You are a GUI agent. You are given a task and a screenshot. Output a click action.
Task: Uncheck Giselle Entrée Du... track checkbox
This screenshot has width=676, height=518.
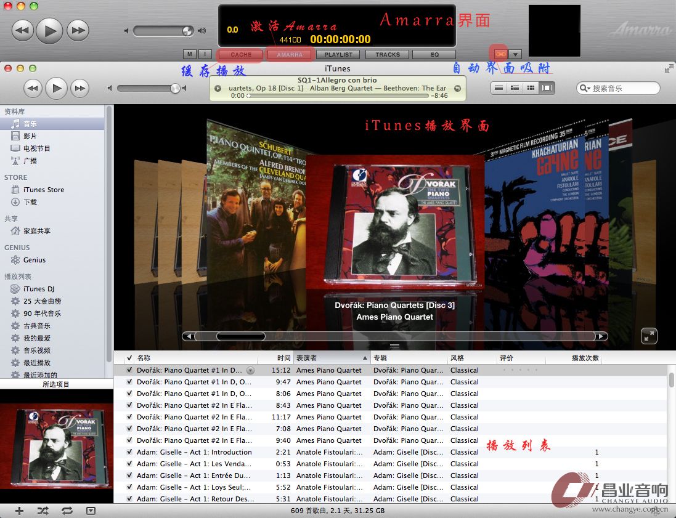pyautogui.click(x=129, y=475)
